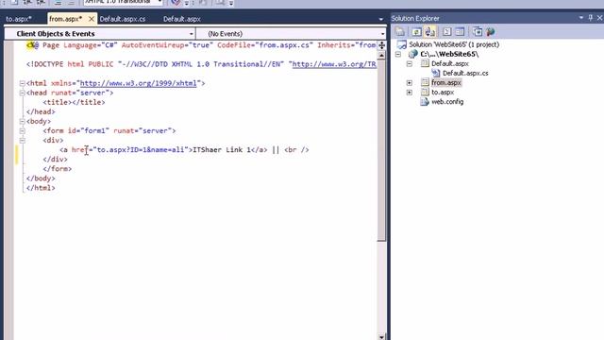Click the <!DOCTYPE html PUBLIC declaration
The image size is (604, 340).
point(70,64)
